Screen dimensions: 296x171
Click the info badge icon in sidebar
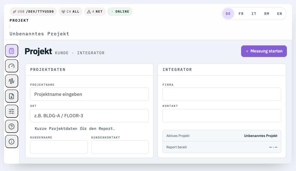click(x=11, y=141)
